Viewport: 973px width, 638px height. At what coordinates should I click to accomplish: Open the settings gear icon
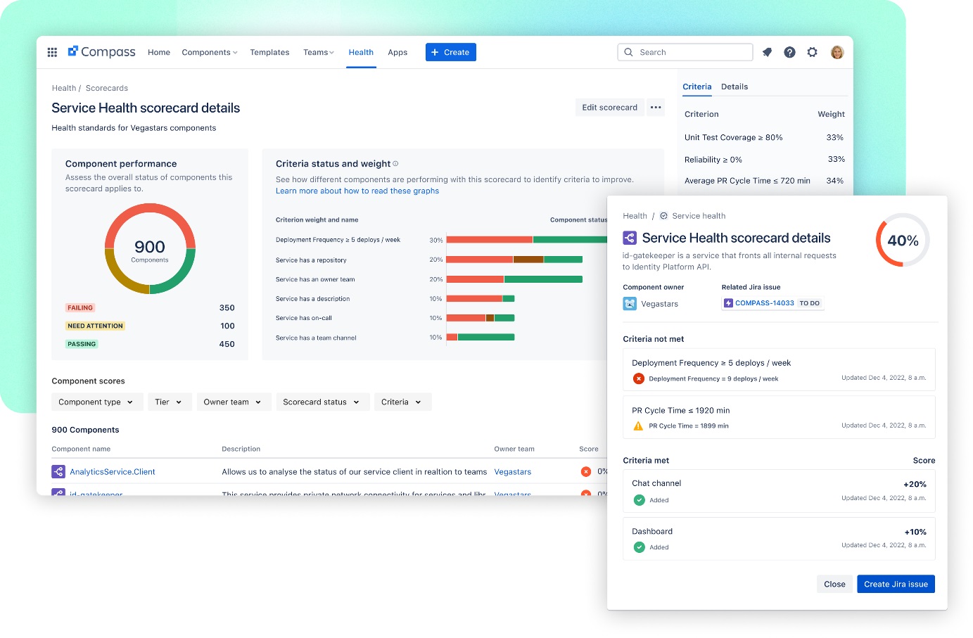click(x=813, y=51)
